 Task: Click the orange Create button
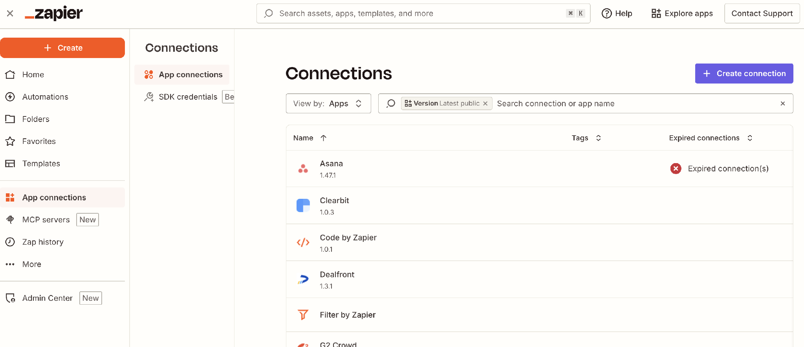coord(62,48)
